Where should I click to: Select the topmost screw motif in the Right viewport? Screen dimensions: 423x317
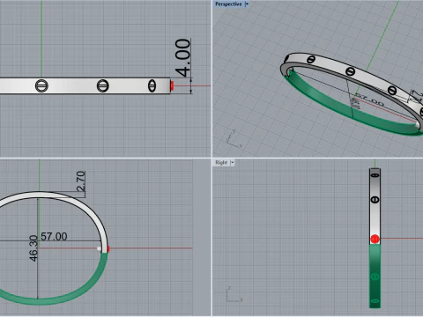(x=375, y=175)
